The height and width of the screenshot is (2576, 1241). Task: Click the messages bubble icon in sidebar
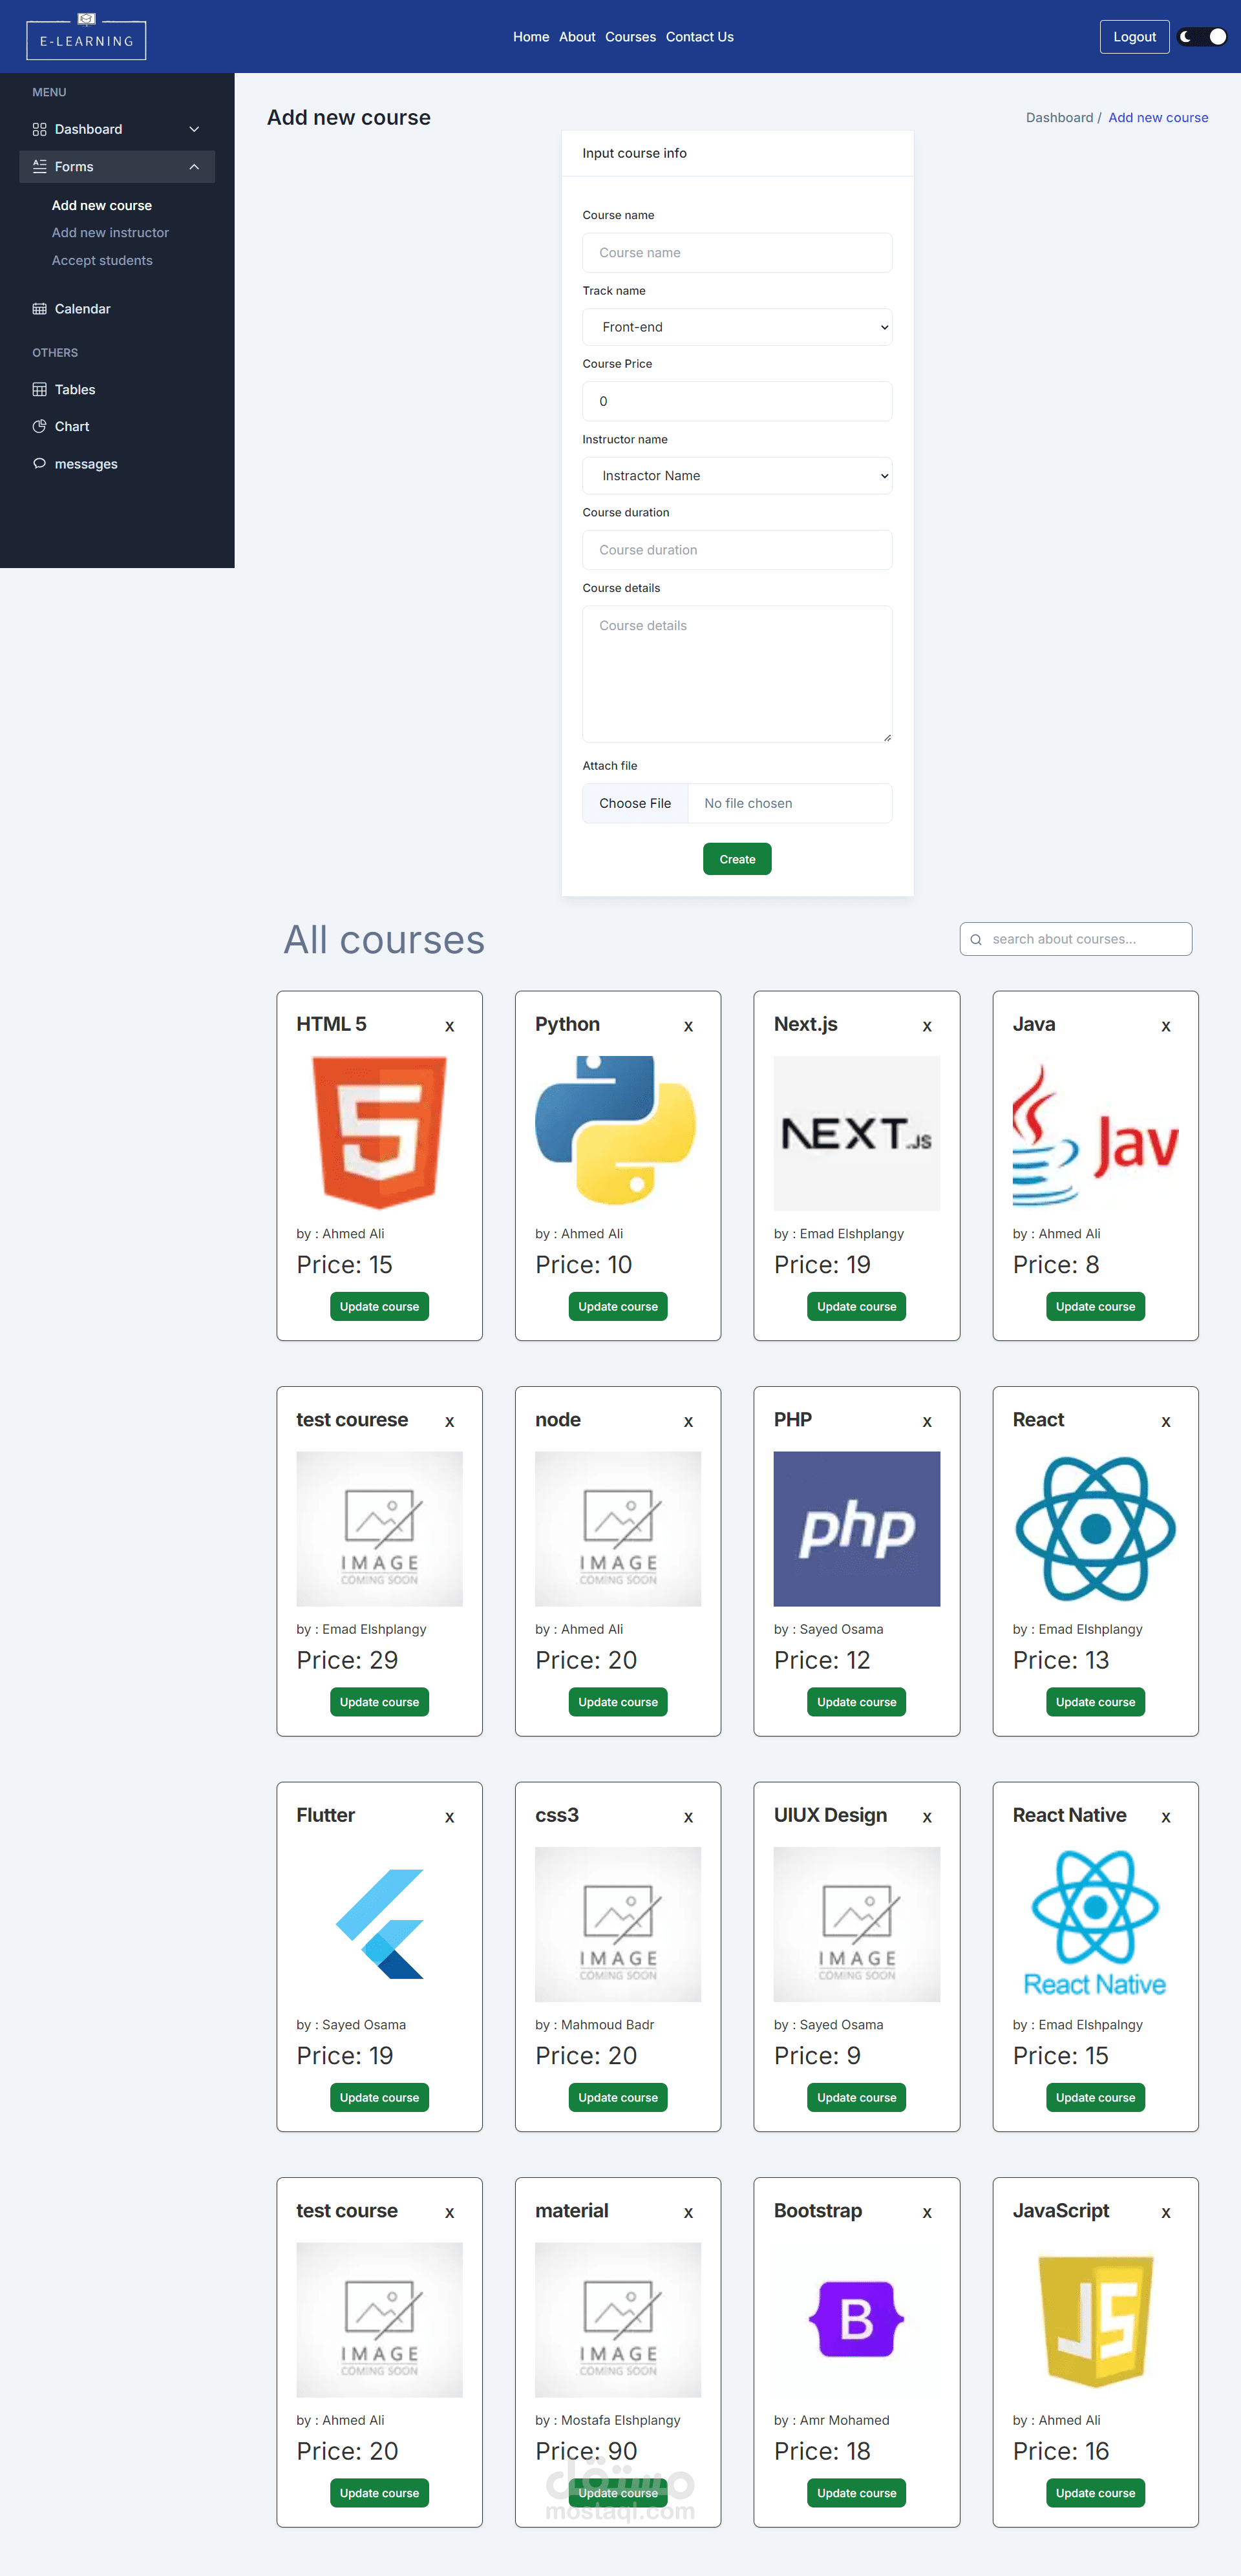(x=39, y=464)
